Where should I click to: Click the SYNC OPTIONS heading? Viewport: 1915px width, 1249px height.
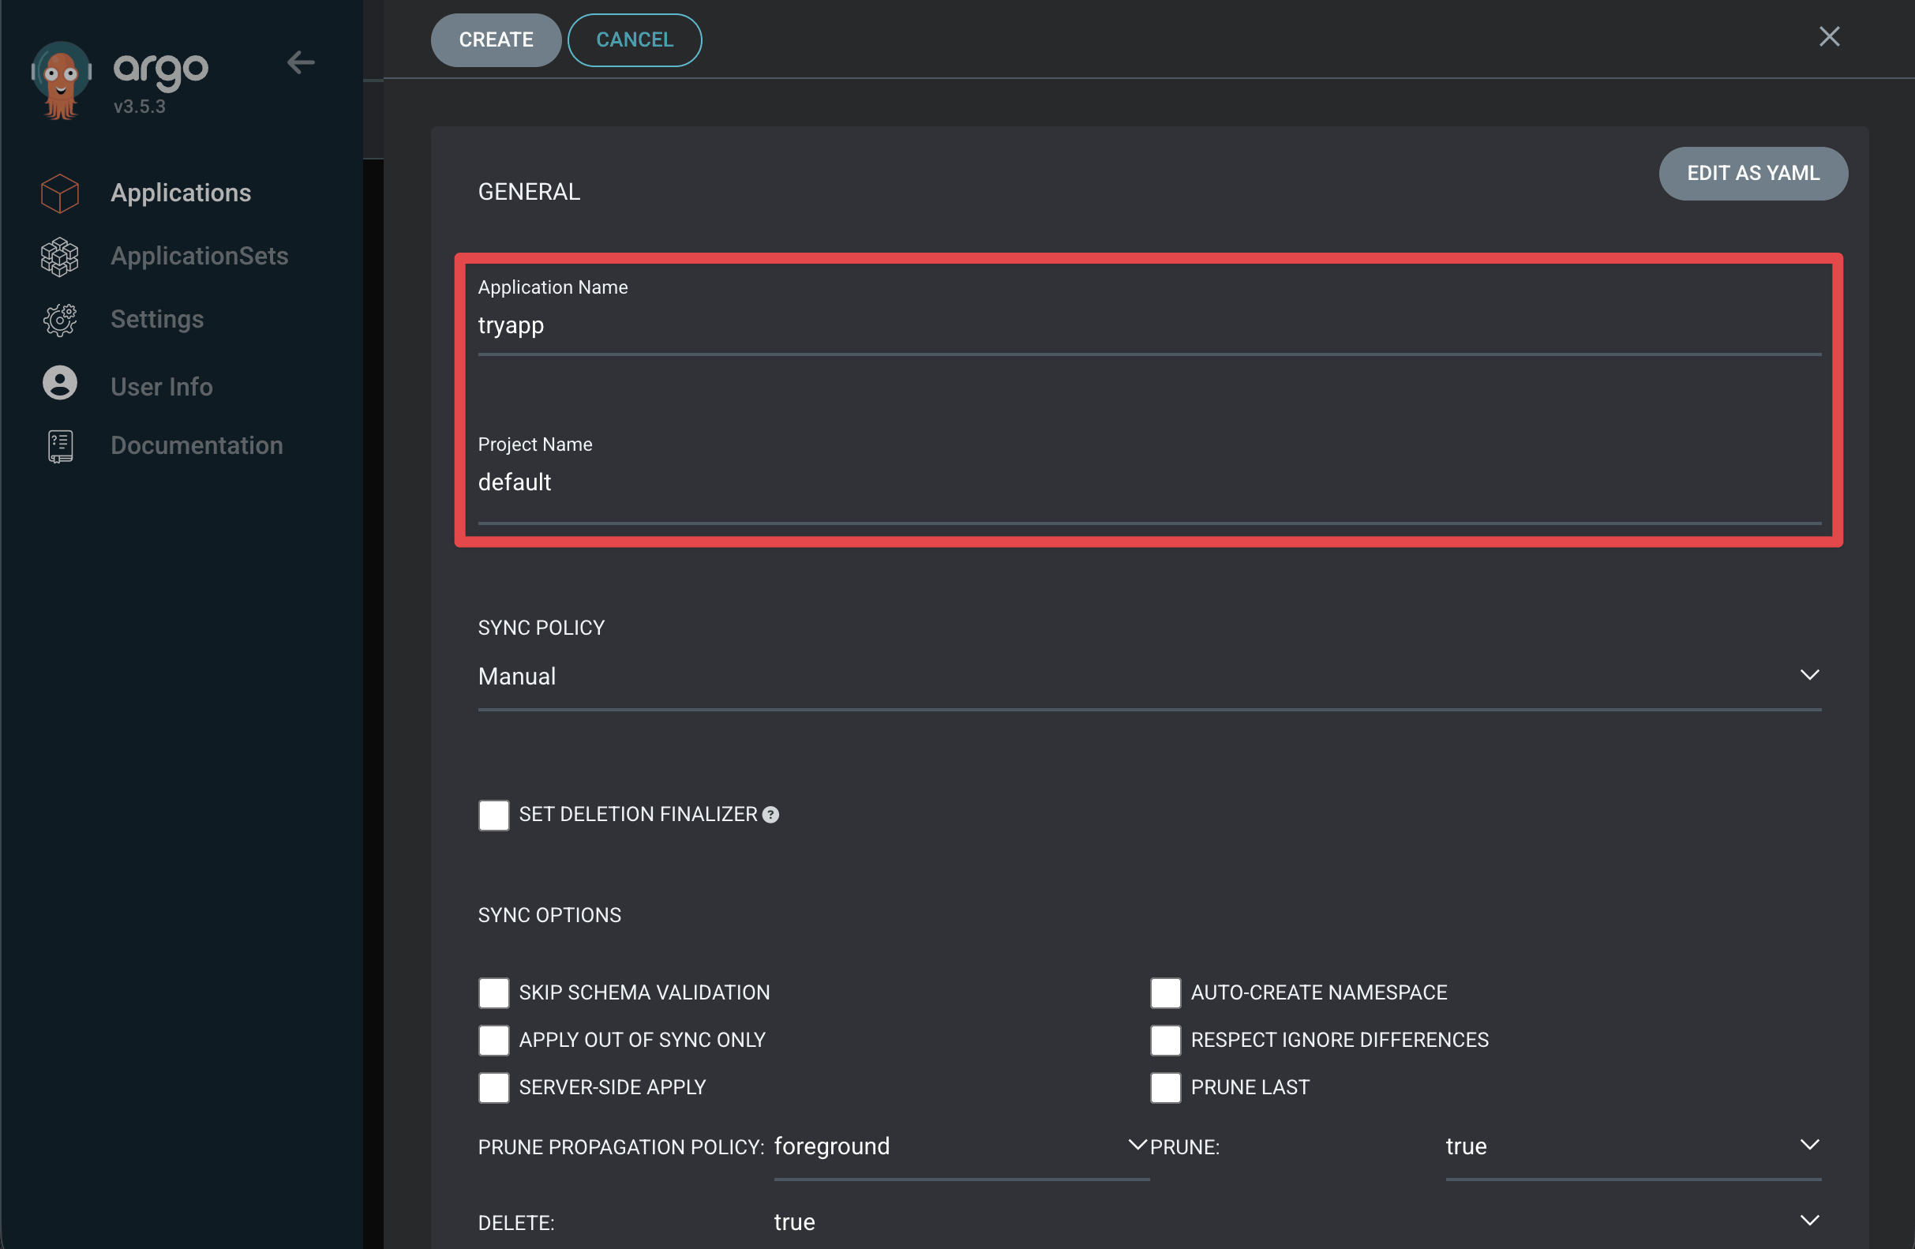click(x=549, y=915)
